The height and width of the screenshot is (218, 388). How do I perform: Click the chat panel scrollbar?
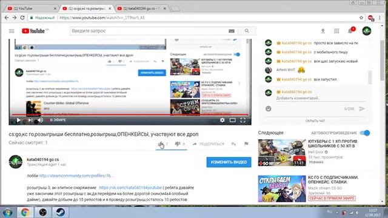(x=370, y=77)
